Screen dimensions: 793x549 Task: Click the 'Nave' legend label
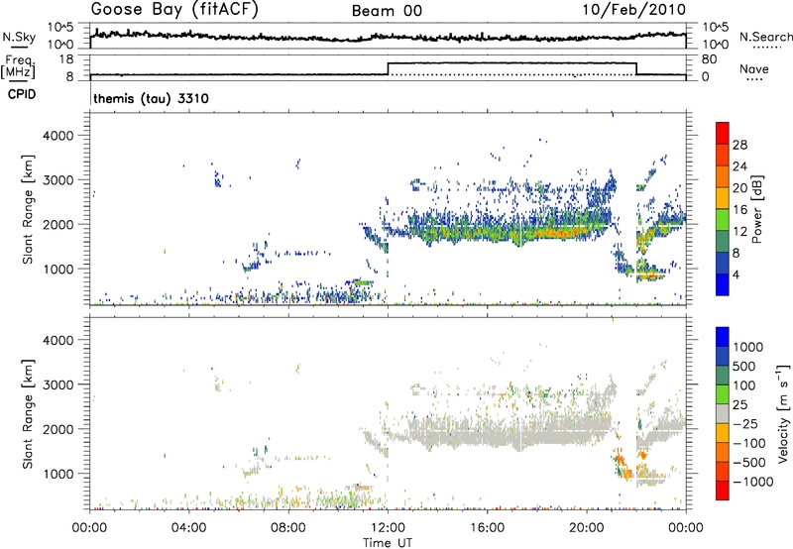click(754, 69)
